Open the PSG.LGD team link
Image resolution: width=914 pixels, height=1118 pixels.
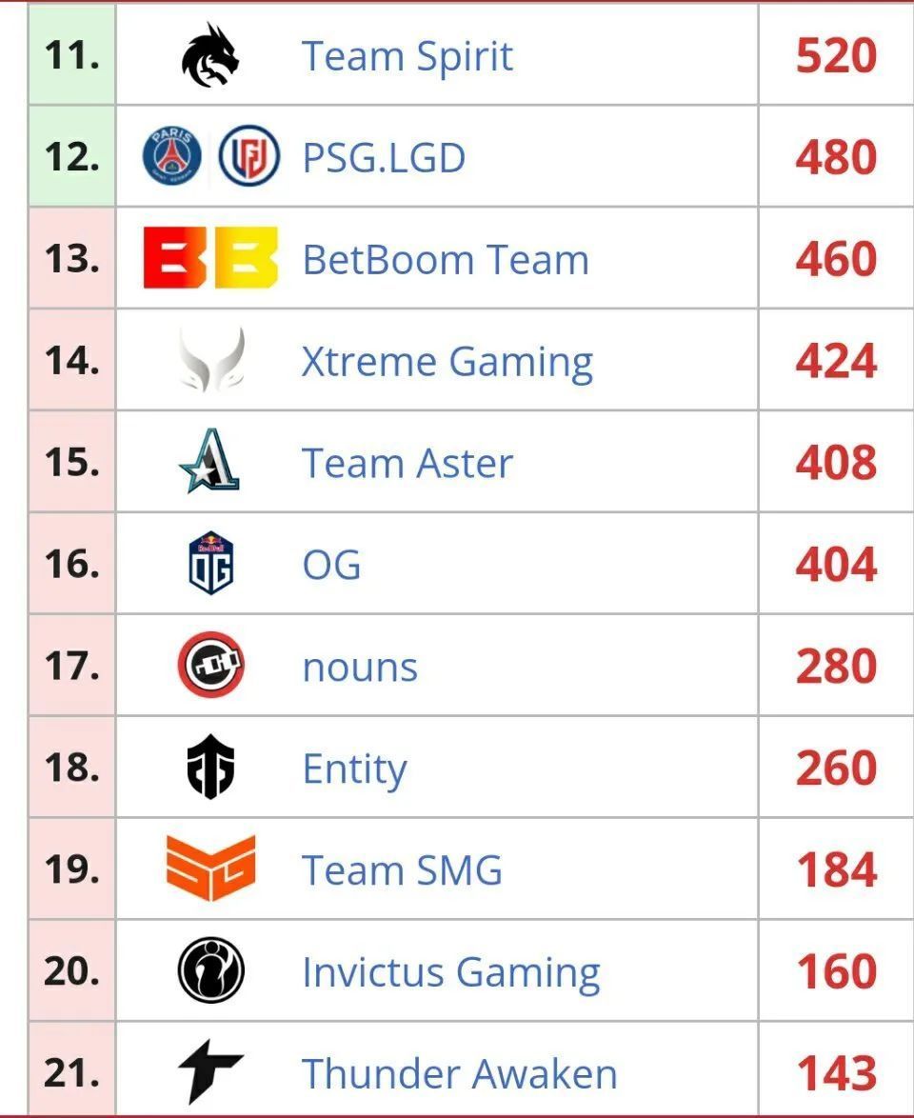pos(384,157)
